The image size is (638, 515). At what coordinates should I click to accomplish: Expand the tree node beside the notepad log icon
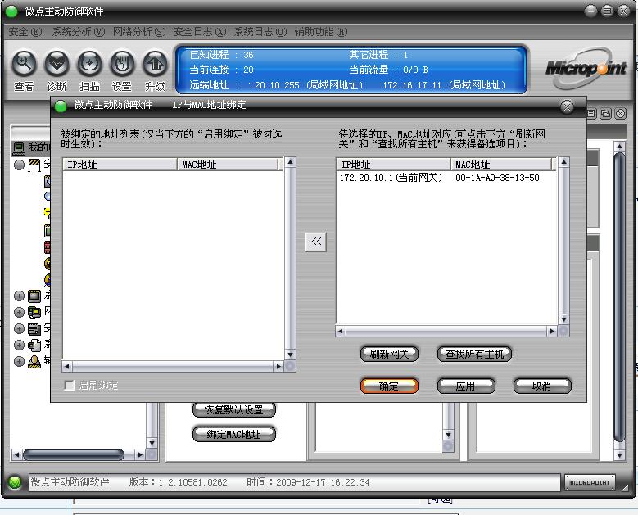[x=19, y=328]
